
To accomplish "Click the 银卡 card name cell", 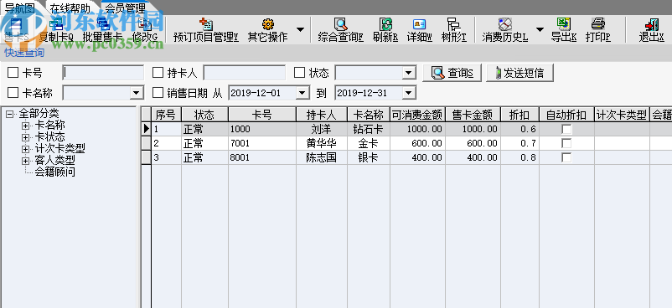I will click(369, 157).
